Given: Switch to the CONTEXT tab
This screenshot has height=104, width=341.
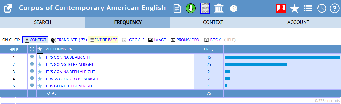Looking at the screenshot, I should pyautogui.click(x=213, y=22).
